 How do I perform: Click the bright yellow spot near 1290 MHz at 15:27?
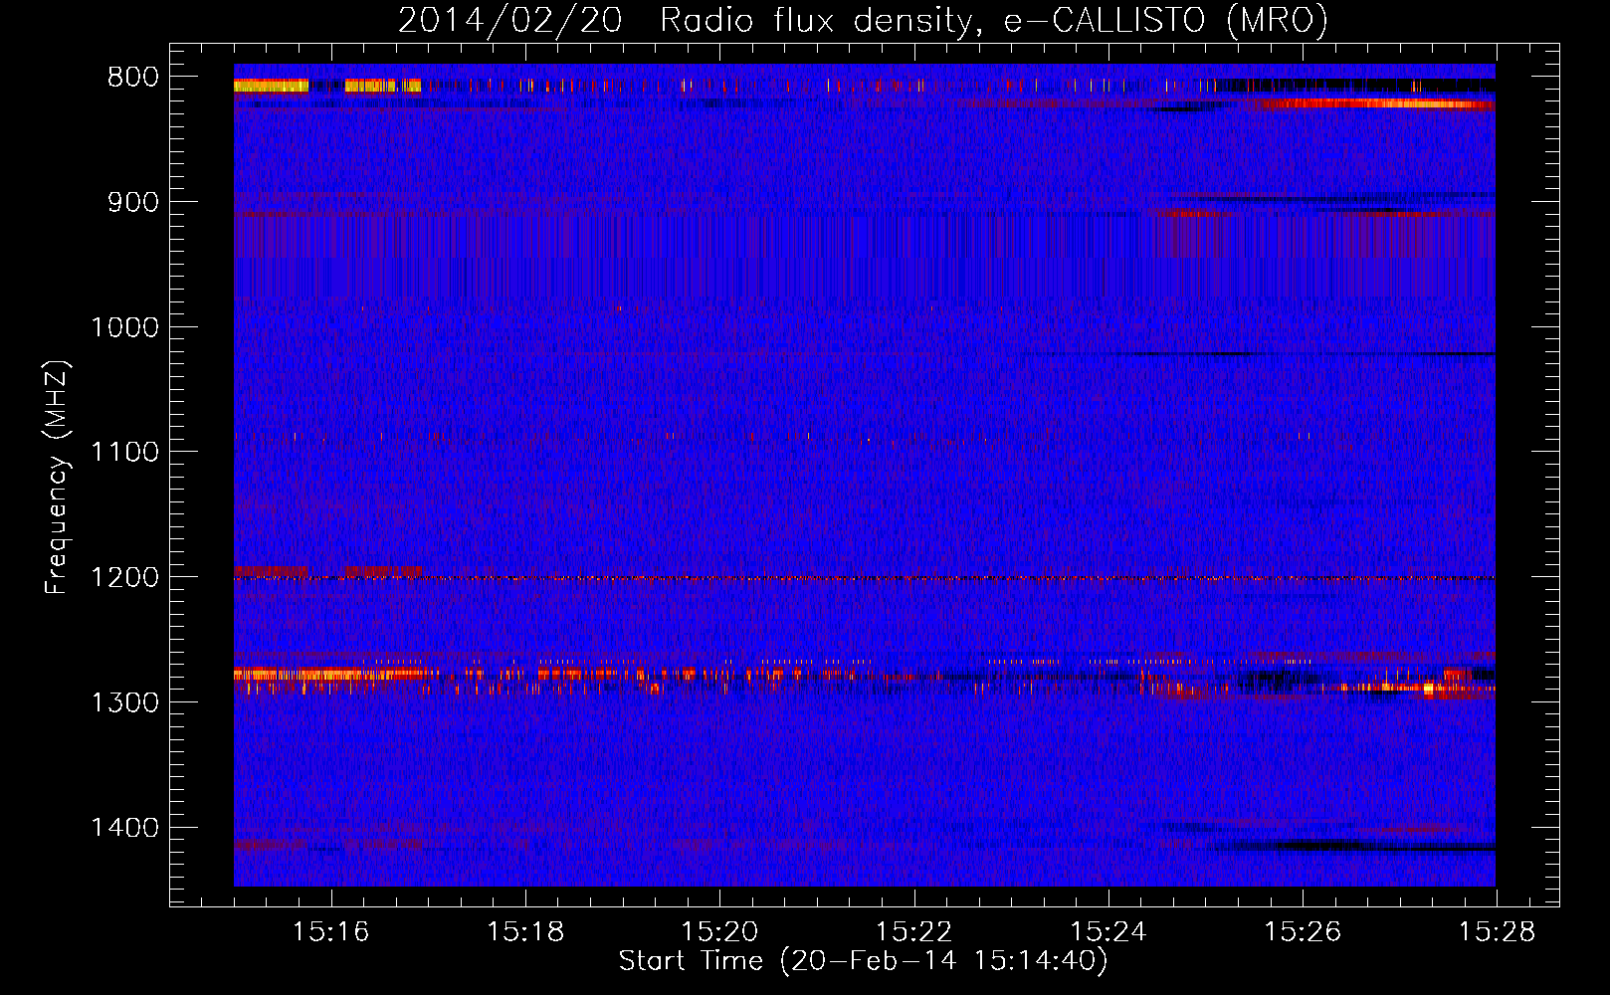pyautogui.click(x=1429, y=688)
